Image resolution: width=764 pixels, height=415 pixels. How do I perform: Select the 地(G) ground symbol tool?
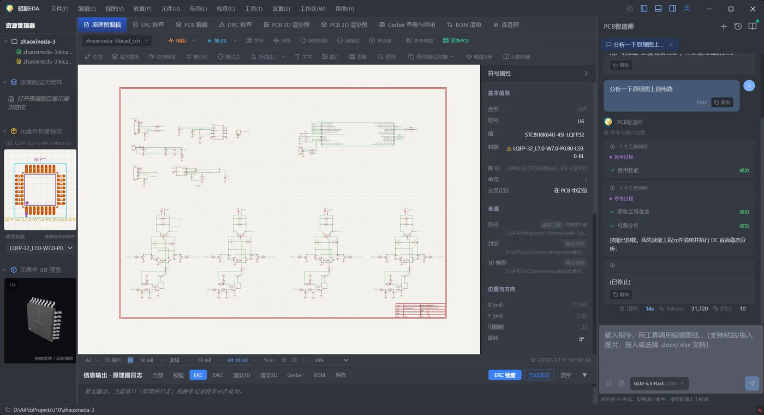pyautogui.click(x=216, y=40)
